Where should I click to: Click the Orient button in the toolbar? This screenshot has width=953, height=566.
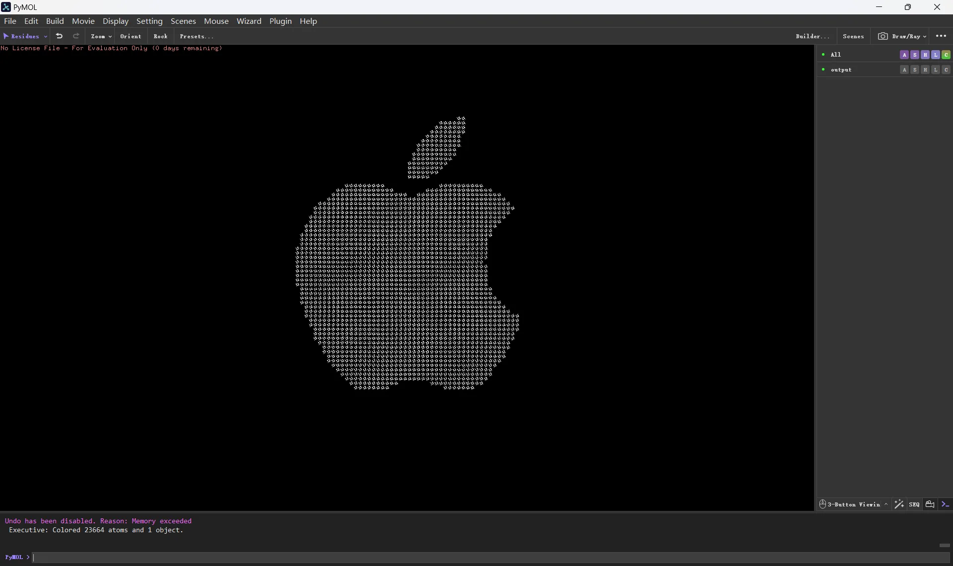coord(130,36)
